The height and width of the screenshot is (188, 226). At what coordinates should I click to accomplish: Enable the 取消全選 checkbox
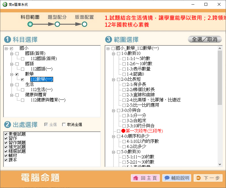pyautogui.click(x=64, y=124)
